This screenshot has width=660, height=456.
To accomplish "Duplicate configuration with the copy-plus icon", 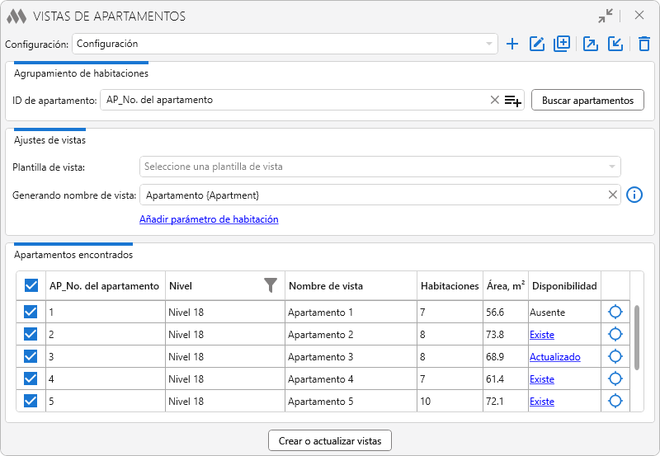I will pyautogui.click(x=562, y=44).
